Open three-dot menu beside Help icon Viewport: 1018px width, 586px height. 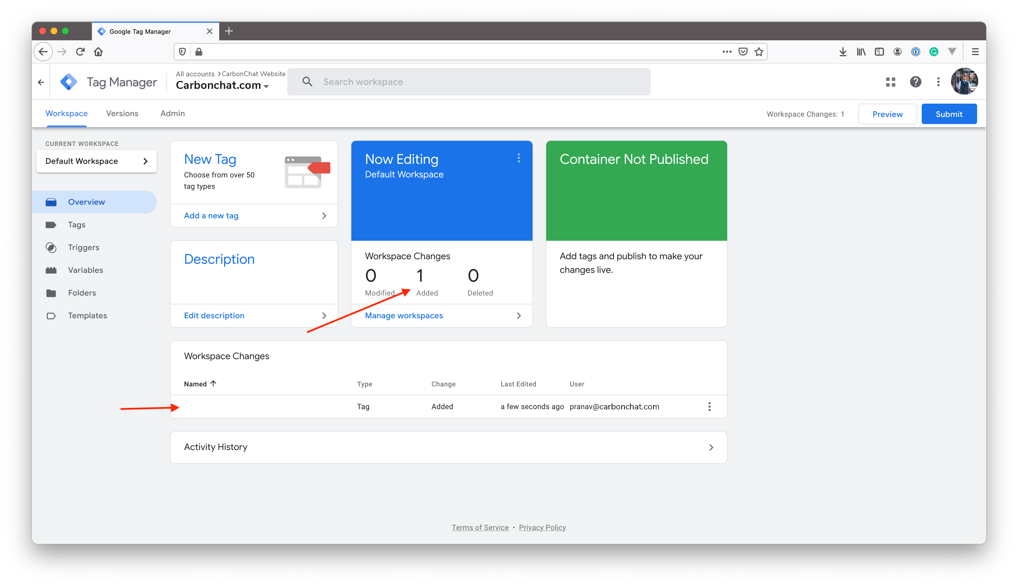[938, 82]
